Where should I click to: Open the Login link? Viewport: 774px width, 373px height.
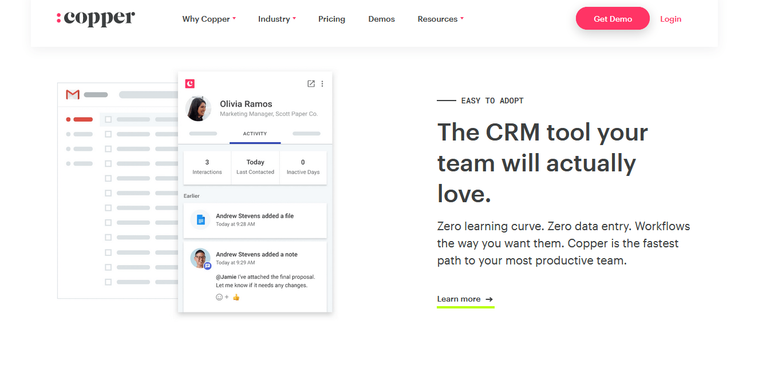(x=670, y=19)
